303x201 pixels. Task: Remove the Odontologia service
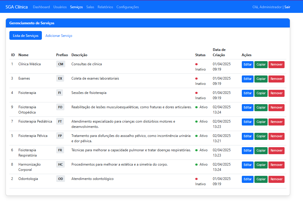point(276,179)
